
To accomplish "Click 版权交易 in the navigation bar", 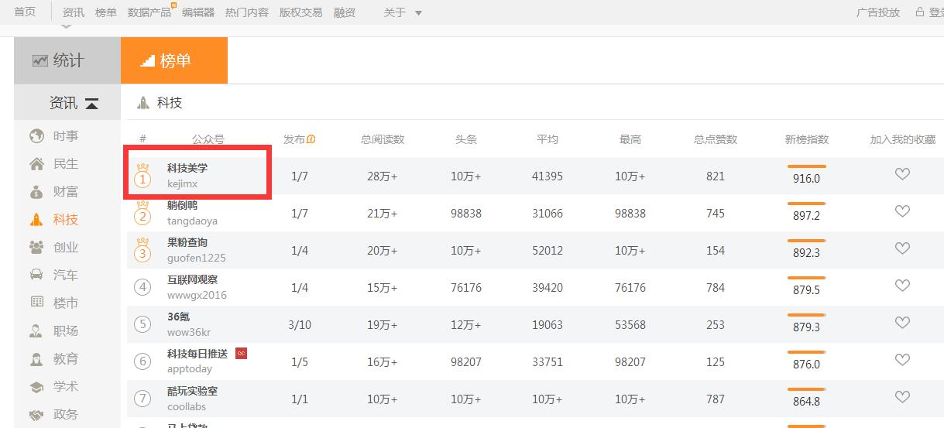I will tap(301, 12).
